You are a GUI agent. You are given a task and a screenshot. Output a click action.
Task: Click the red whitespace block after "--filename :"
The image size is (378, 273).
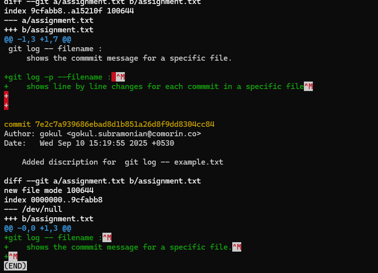(113, 77)
